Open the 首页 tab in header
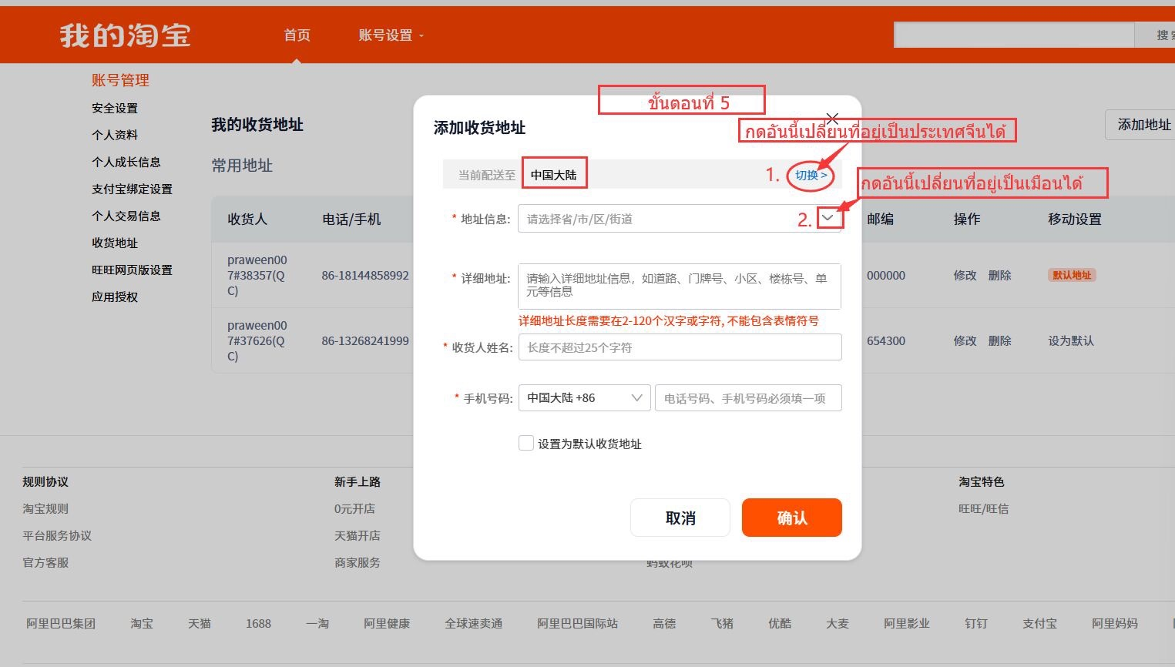Screen dimensions: 1175x667 click(x=297, y=35)
